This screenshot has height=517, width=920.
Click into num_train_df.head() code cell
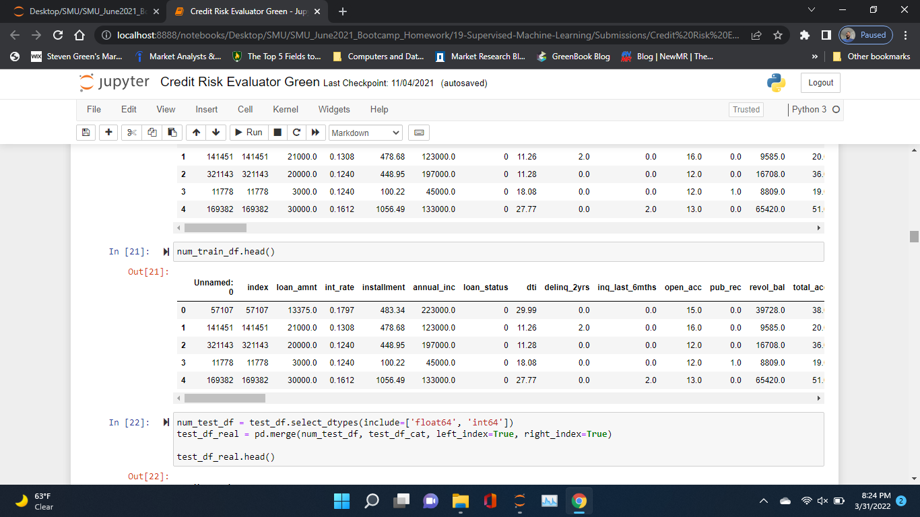click(498, 252)
